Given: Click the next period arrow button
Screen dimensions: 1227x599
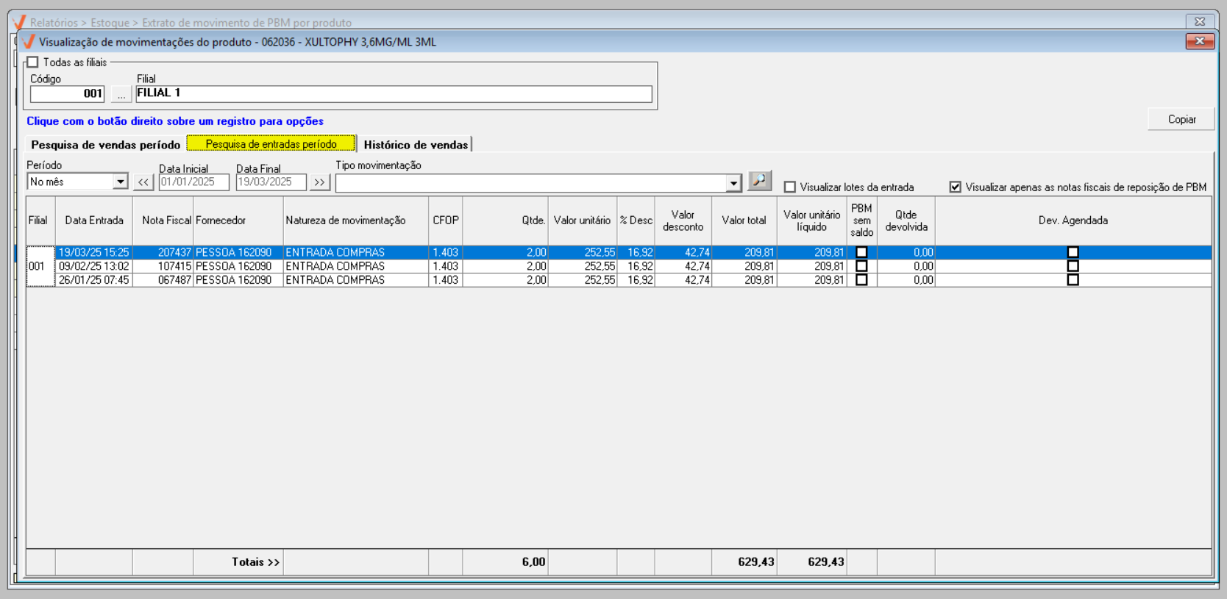Looking at the screenshot, I should click(x=319, y=182).
